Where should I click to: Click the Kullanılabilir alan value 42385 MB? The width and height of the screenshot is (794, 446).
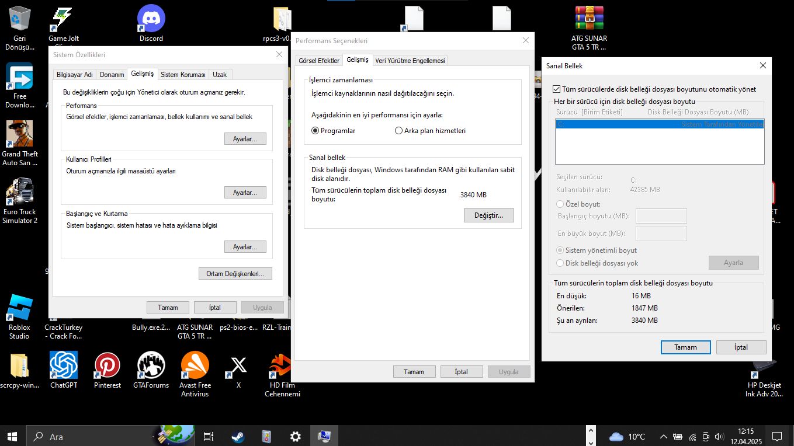[645, 190]
